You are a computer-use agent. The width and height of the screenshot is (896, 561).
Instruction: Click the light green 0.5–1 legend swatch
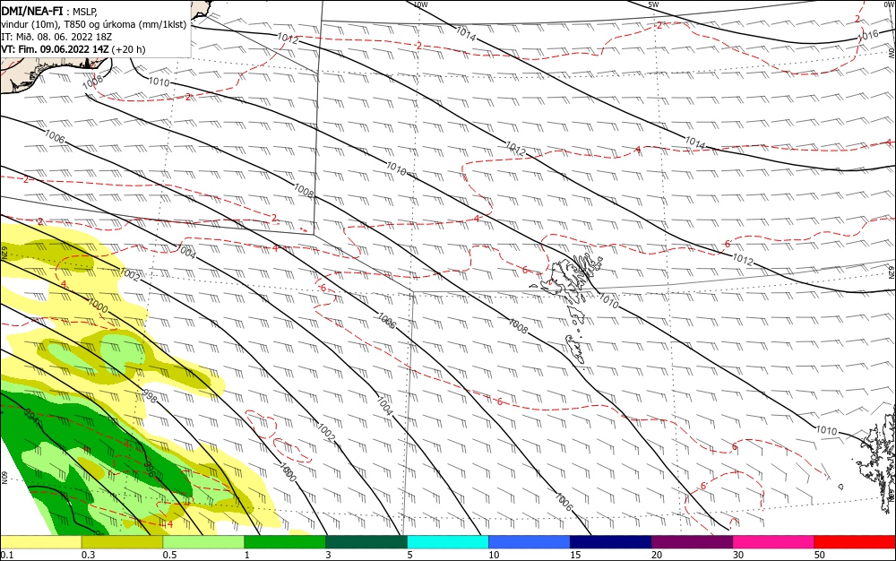point(203,542)
